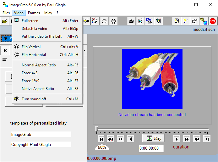Viewport: 218px width, 162px height.
Task: Choose Normal Aspect Ratio
Action: point(47,65)
